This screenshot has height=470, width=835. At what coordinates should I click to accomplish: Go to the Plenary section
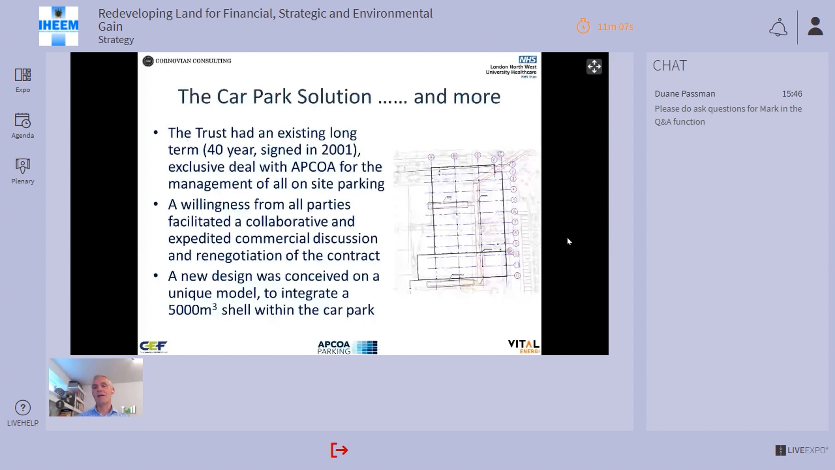click(x=23, y=166)
